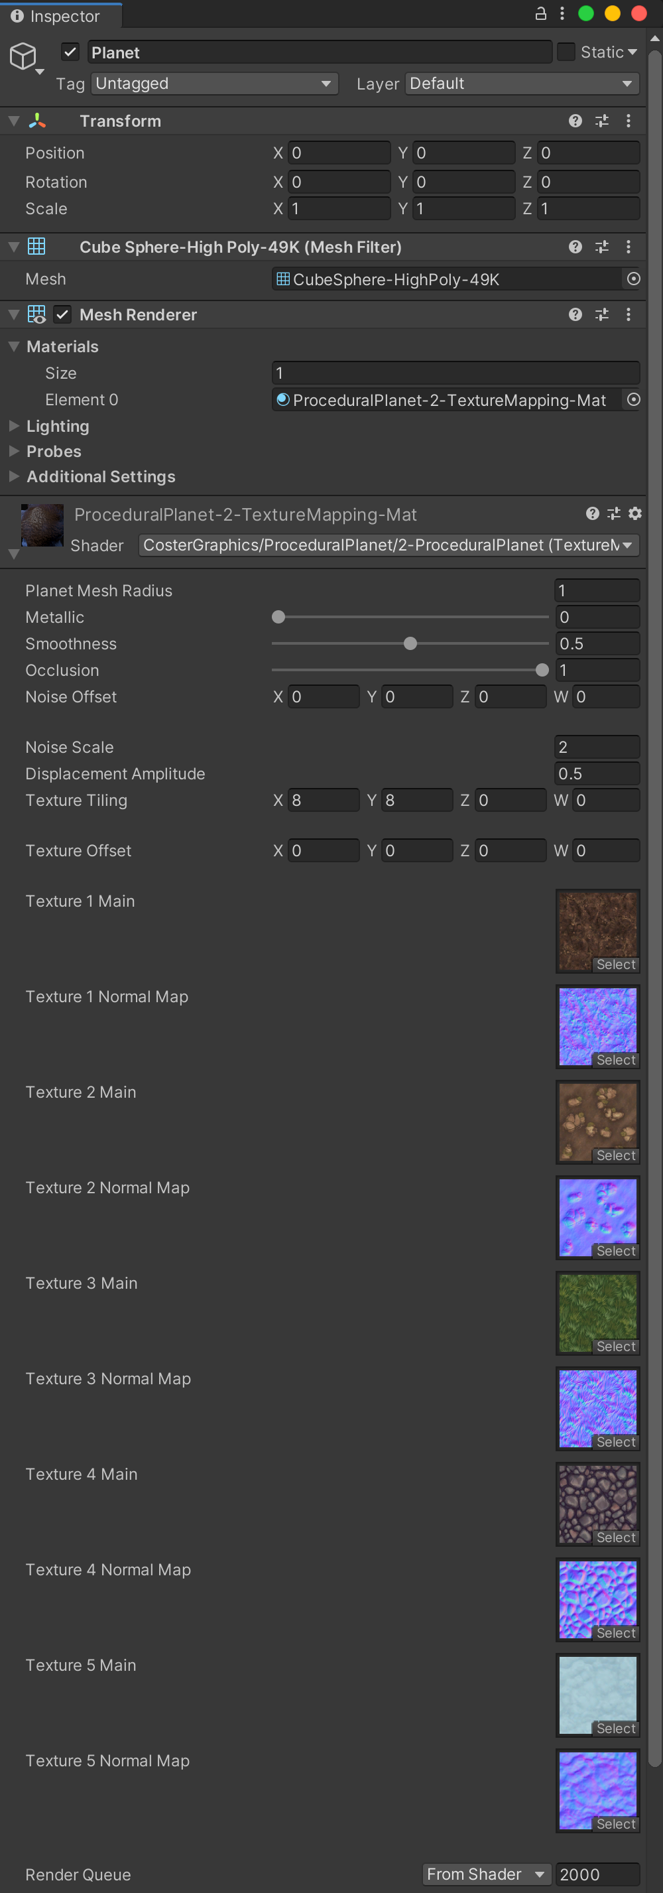Open object picker for Element 0 material

633,400
